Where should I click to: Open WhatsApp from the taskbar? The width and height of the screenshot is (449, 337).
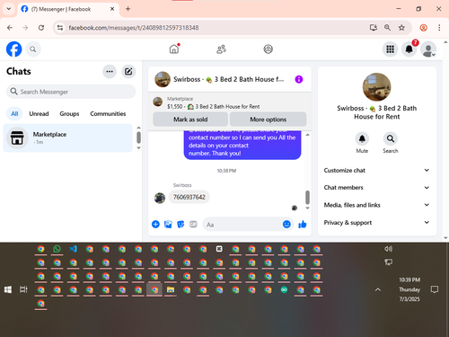click(x=57, y=249)
